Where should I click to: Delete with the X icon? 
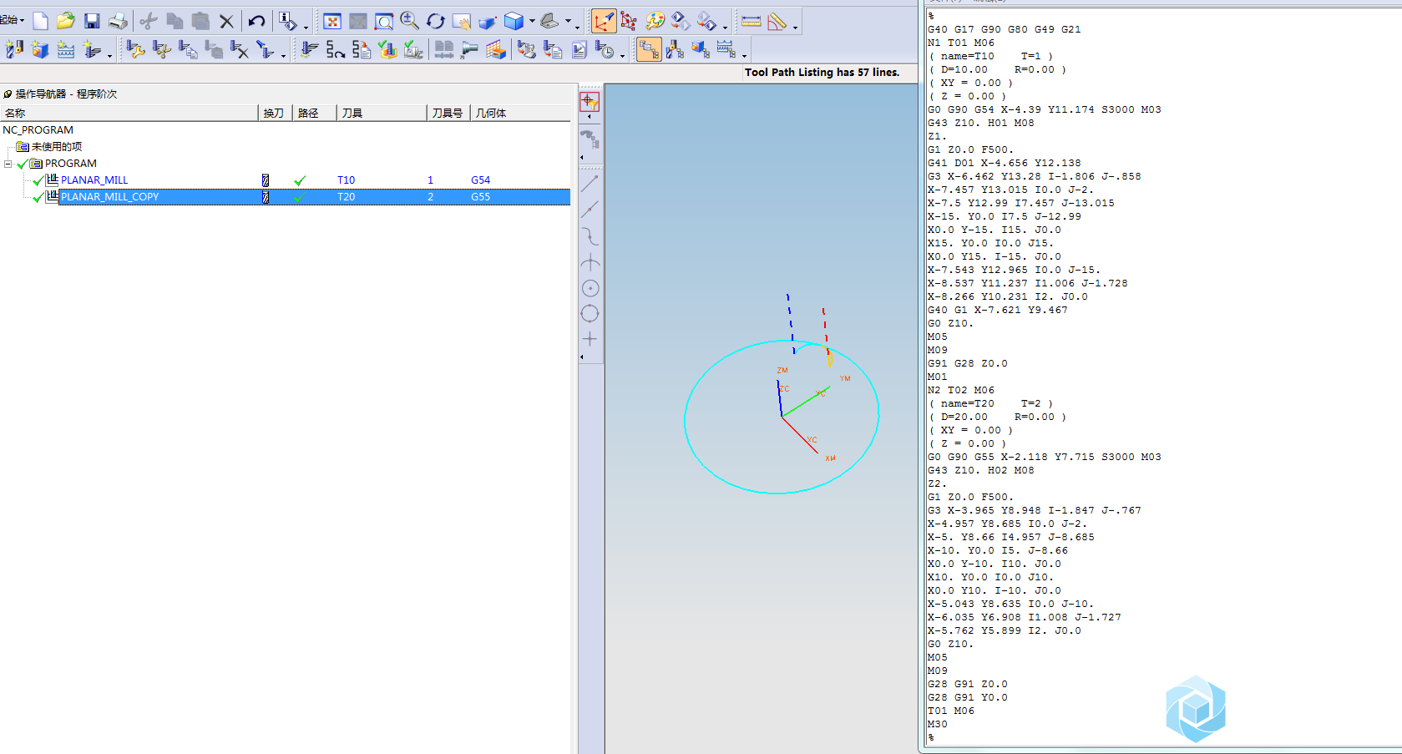pyautogui.click(x=226, y=22)
